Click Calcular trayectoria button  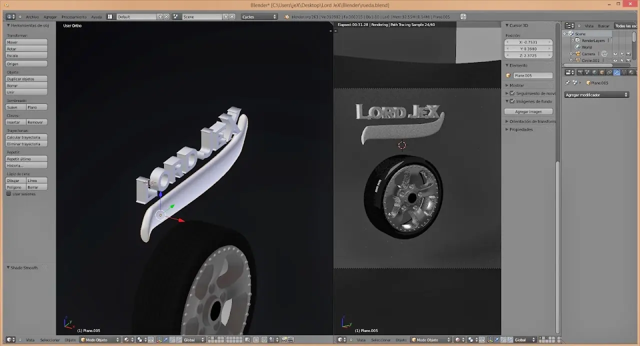(26, 137)
